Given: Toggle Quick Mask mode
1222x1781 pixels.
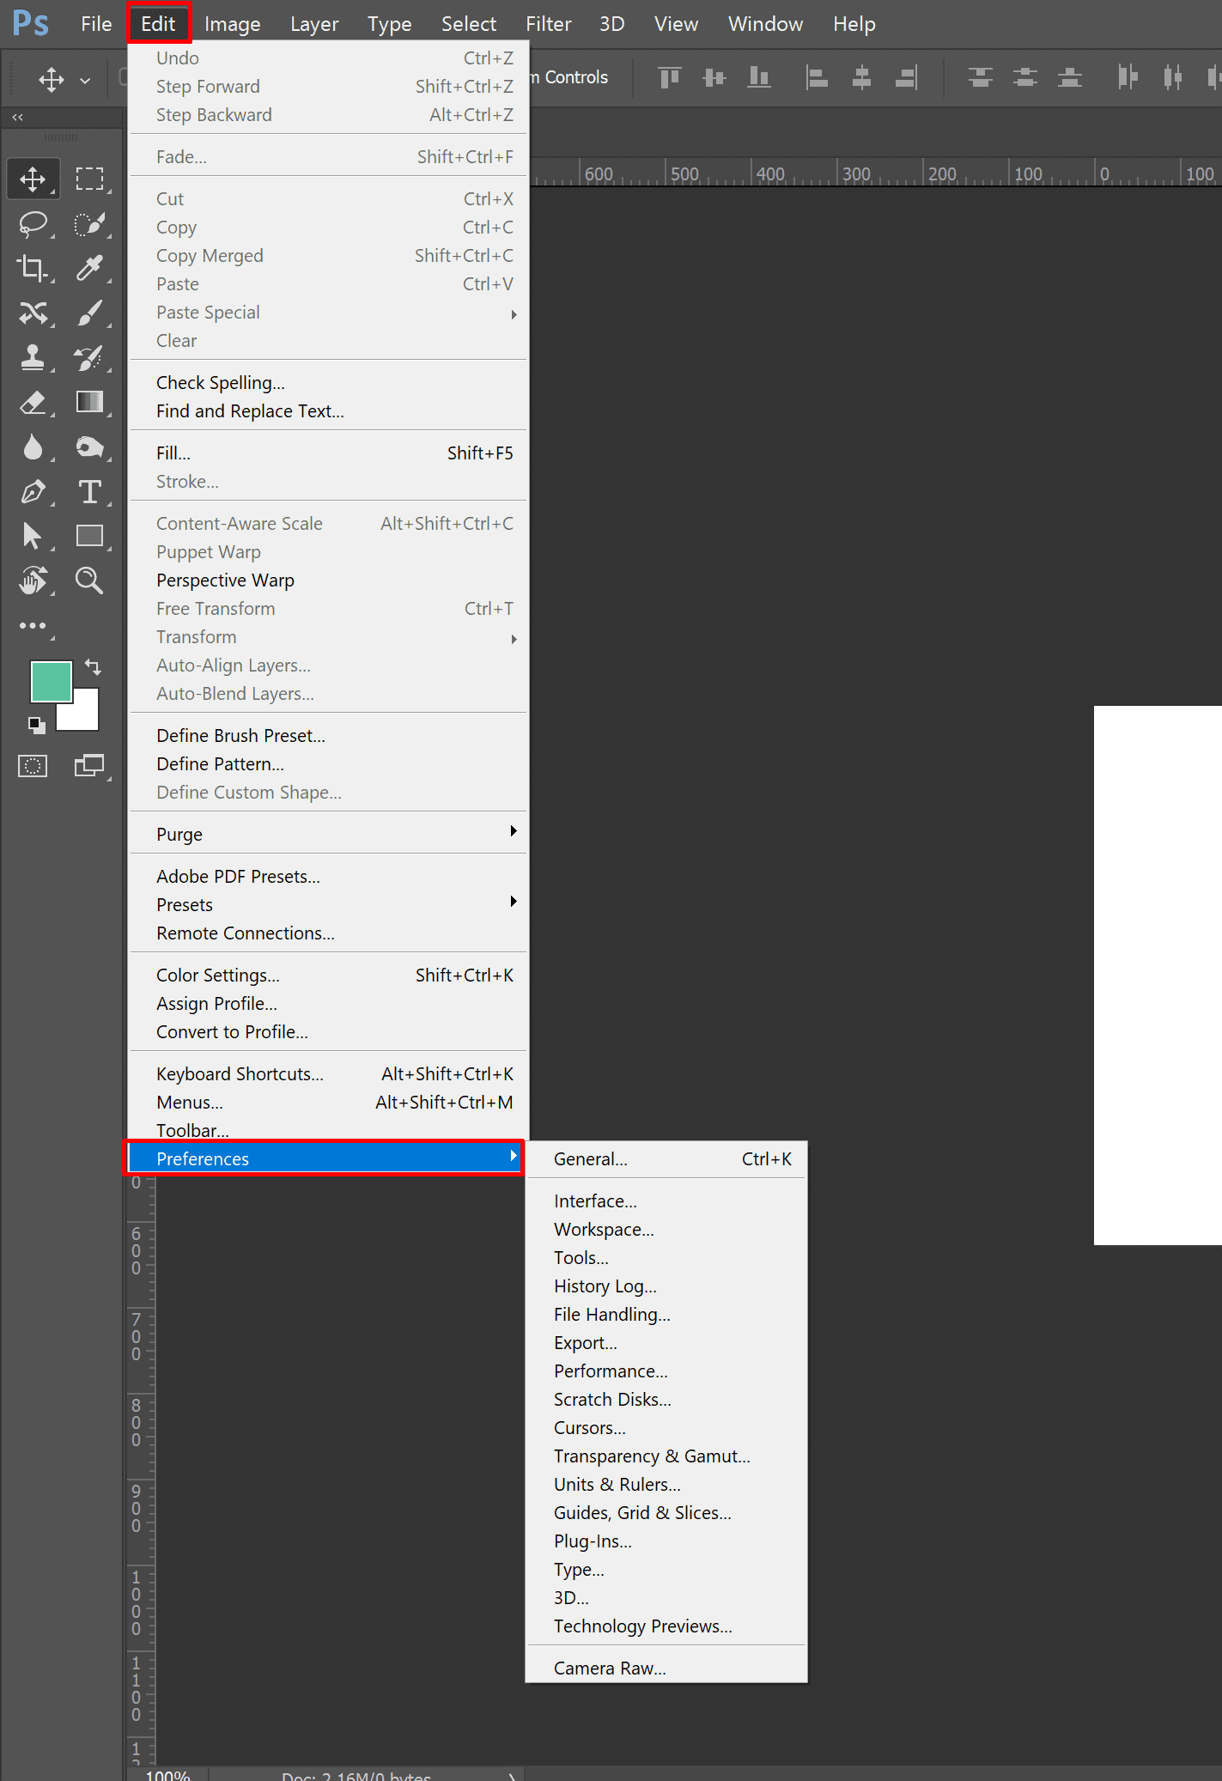Looking at the screenshot, I should [x=33, y=766].
